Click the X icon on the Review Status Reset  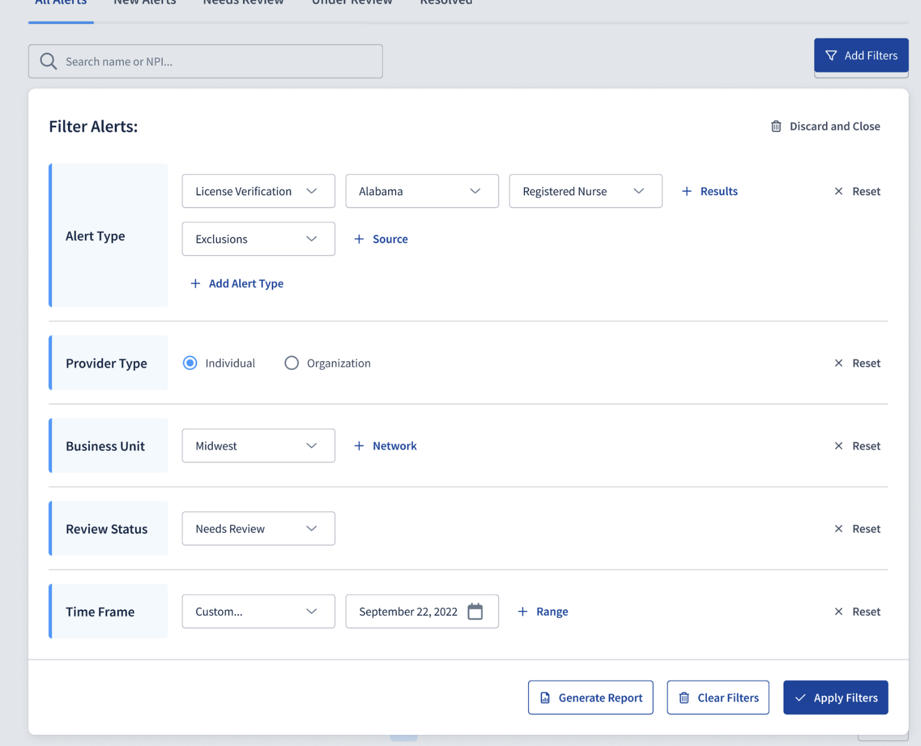coord(839,529)
